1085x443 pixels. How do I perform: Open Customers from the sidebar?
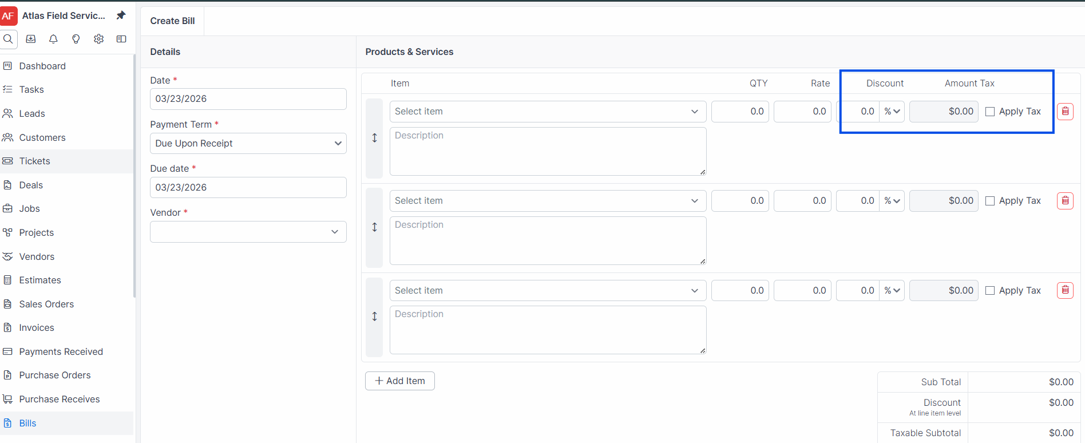coord(42,137)
